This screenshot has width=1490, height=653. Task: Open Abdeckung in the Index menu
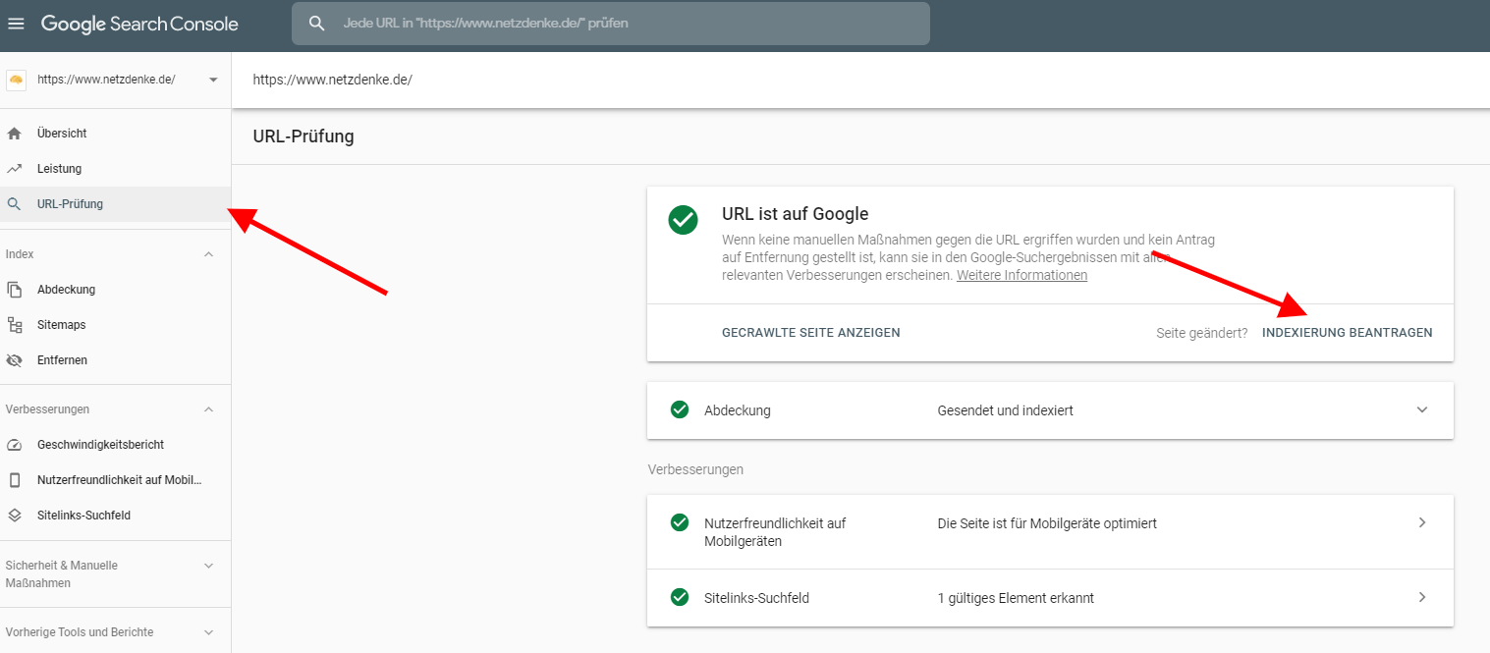click(116, 290)
